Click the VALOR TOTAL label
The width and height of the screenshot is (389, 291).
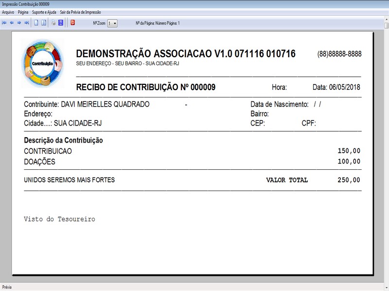click(287, 180)
